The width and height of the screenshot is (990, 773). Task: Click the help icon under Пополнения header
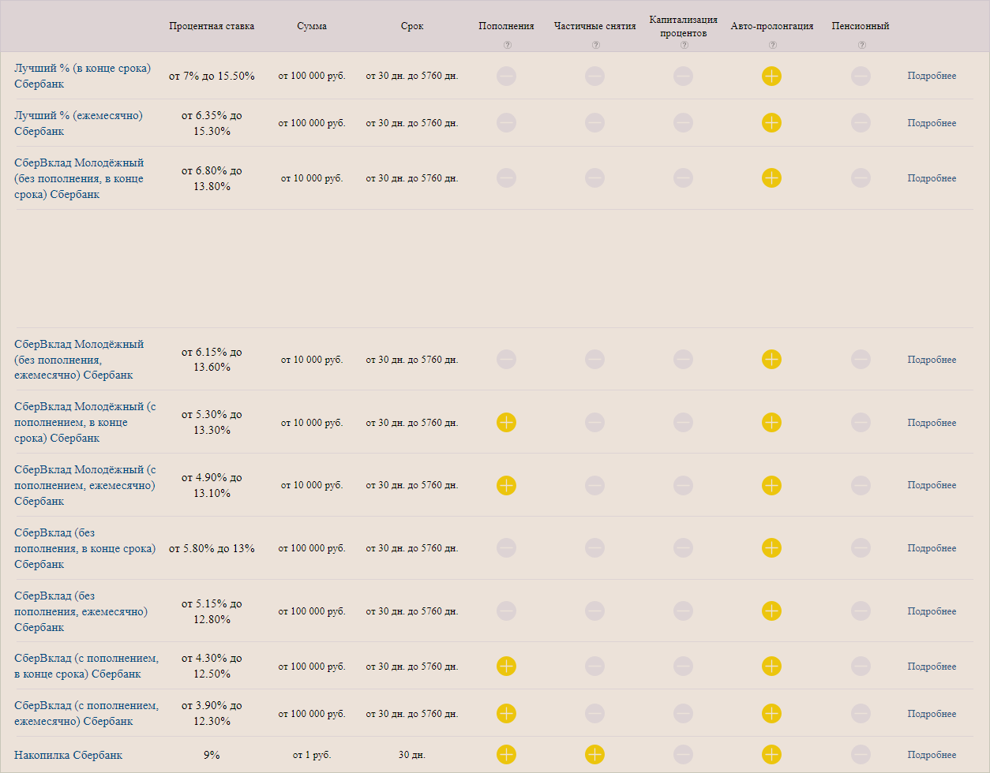click(x=507, y=45)
